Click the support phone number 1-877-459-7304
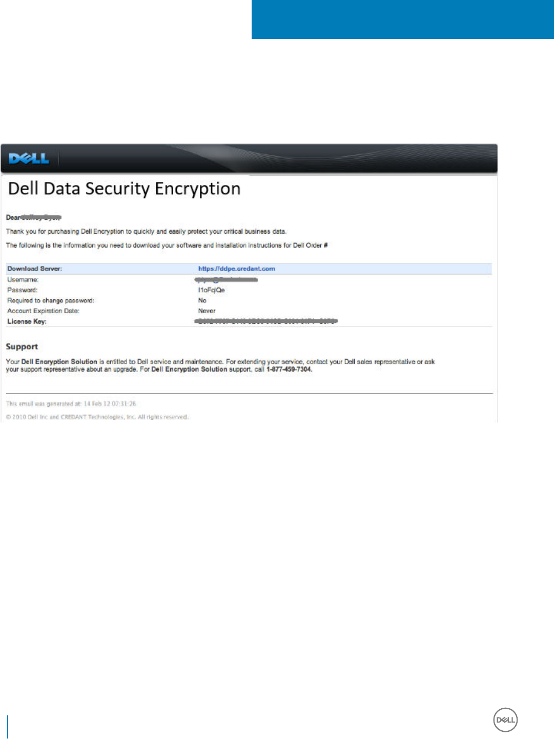The image size is (554, 739). click(289, 369)
